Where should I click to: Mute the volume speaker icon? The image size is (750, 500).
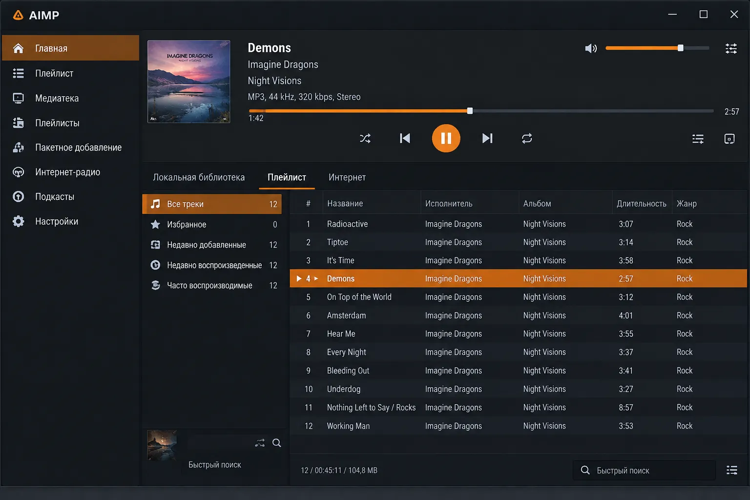[591, 48]
